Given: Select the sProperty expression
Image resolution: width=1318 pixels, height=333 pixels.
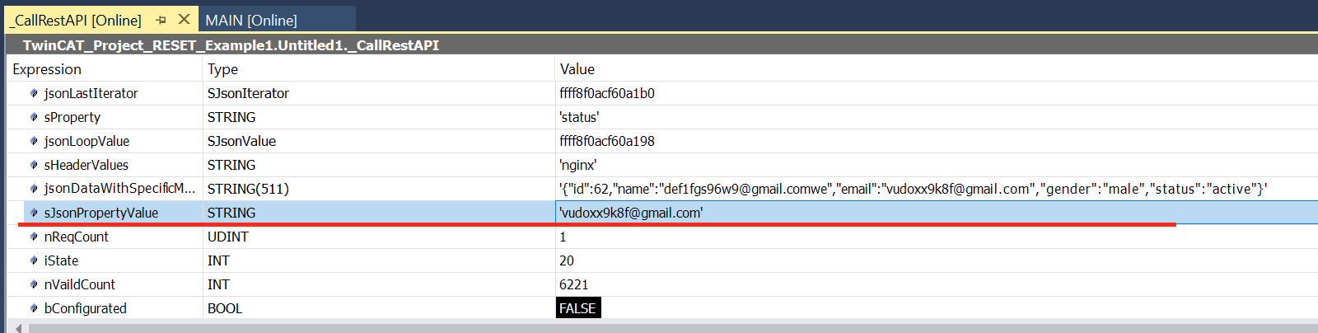Looking at the screenshot, I should point(72,117).
